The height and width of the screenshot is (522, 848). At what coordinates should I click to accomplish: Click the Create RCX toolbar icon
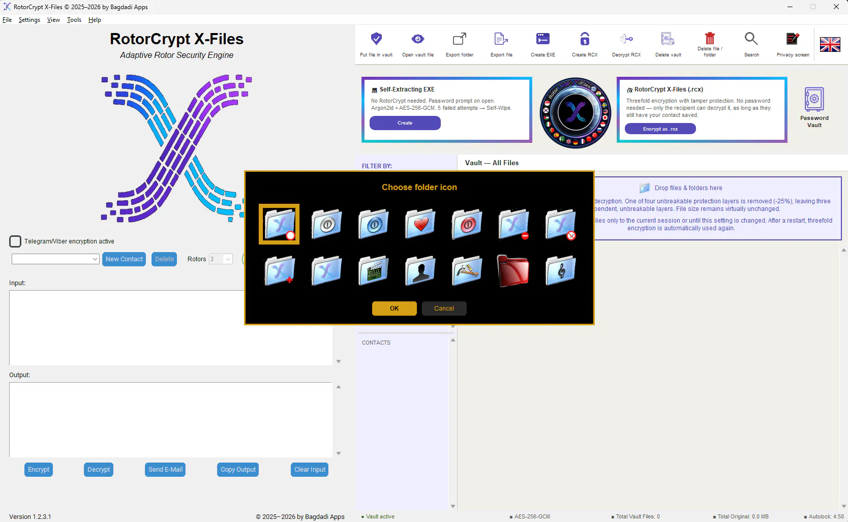[585, 39]
